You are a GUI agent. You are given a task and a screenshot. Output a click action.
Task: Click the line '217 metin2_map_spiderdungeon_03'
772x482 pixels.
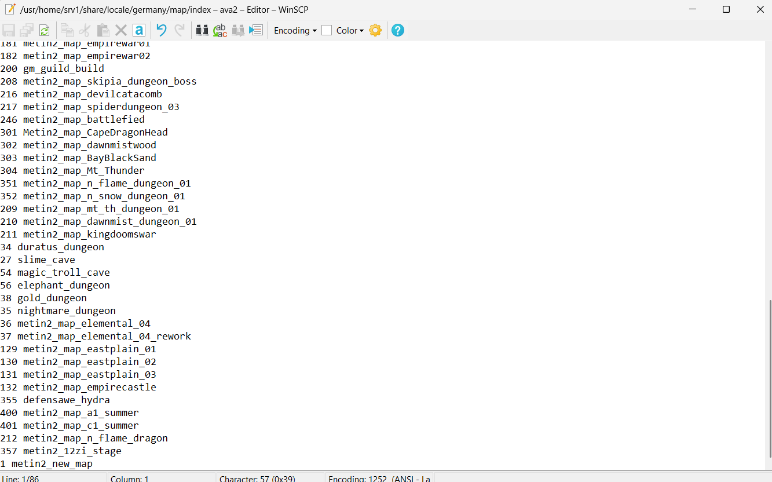tap(90, 107)
